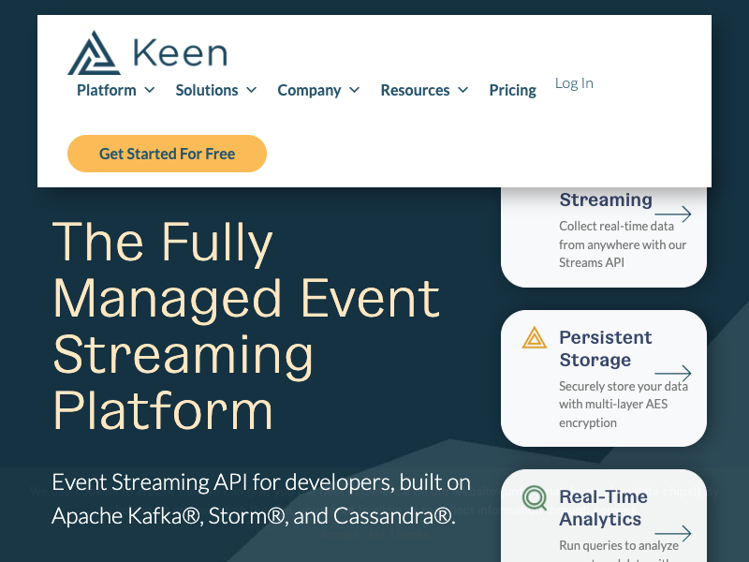Click the Real-Time Analytics magnifier icon
749x562 pixels.
click(x=535, y=498)
